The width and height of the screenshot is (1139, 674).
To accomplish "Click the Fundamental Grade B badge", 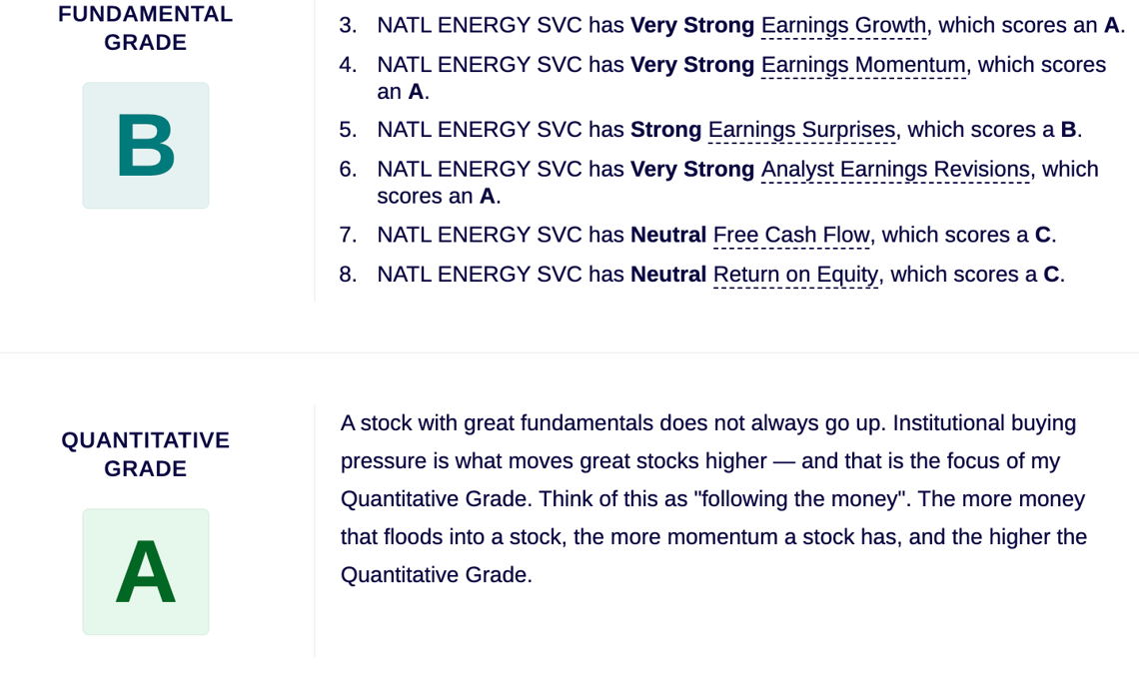I will tap(146, 145).
